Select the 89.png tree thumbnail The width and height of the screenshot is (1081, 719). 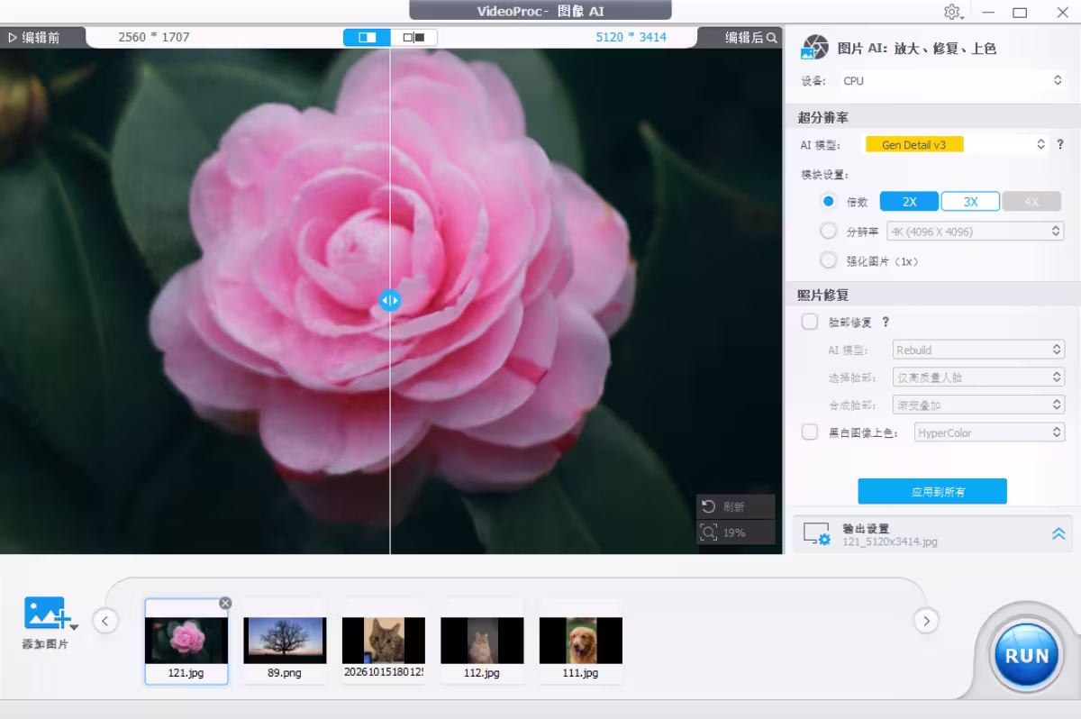click(x=285, y=641)
